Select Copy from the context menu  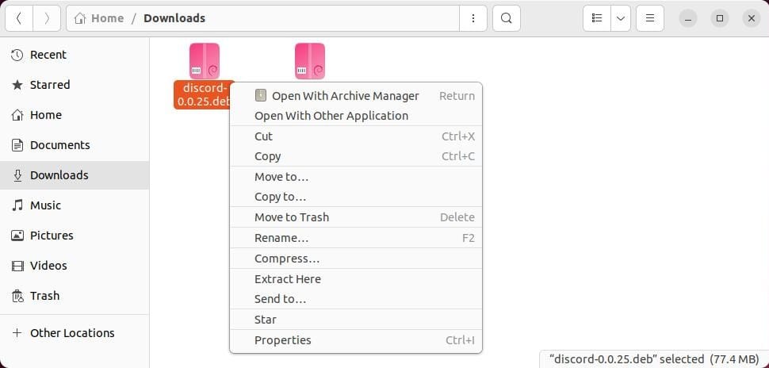(356, 156)
